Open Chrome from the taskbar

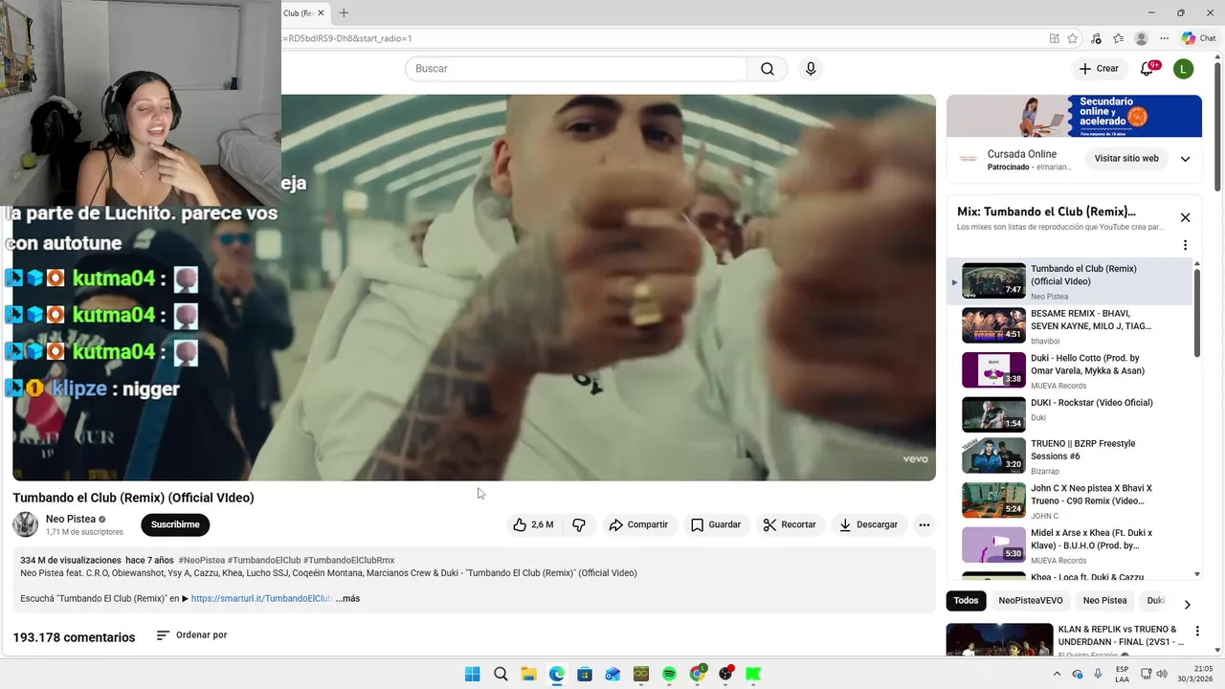coord(698,674)
